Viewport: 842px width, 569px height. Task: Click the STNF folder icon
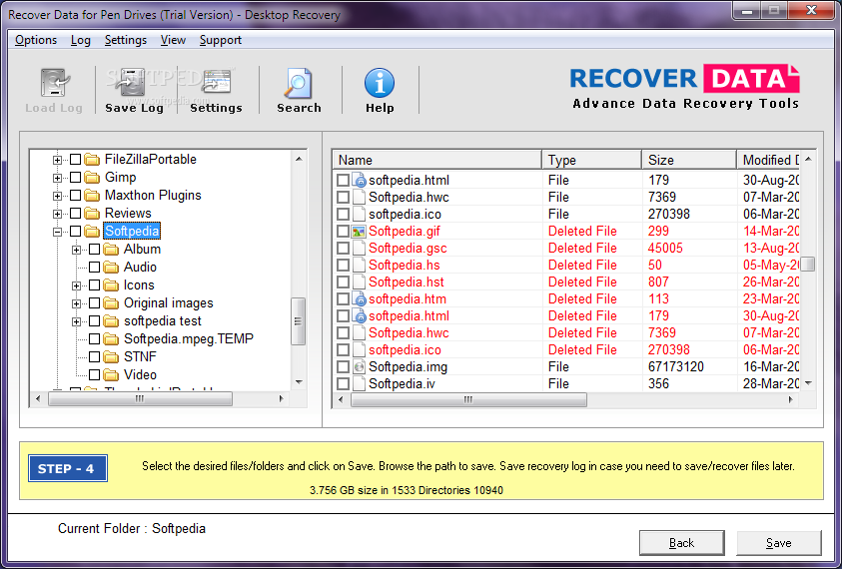[x=111, y=357]
